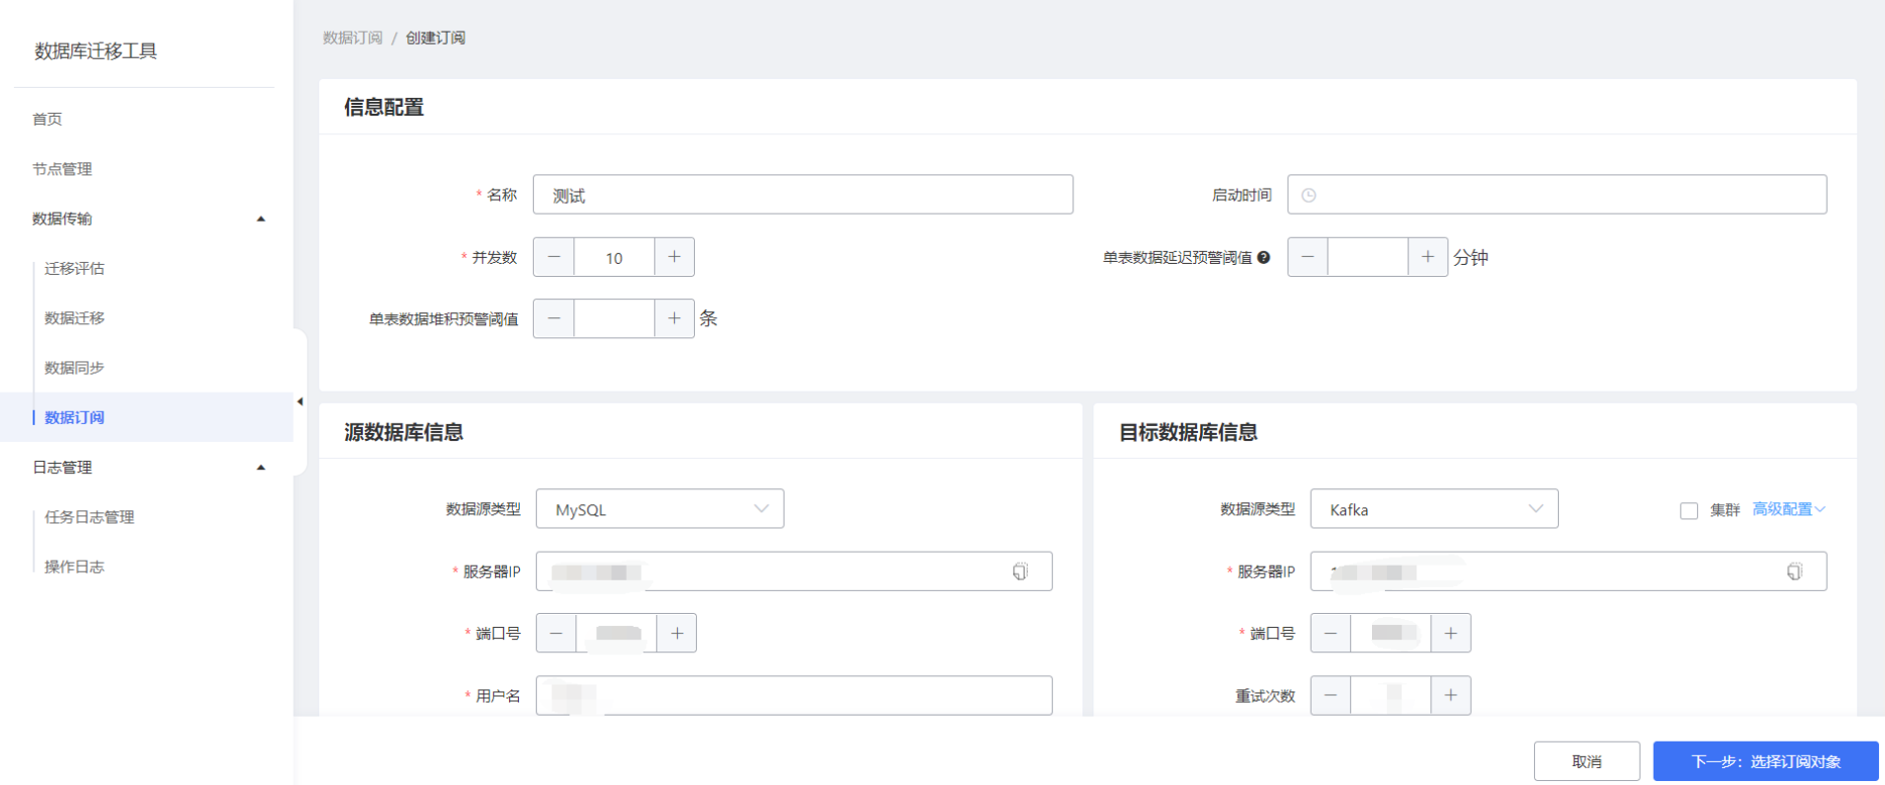Open the Kafka 数据源类型 dropdown
Viewport: 1885px width, 785px height.
tap(1434, 509)
